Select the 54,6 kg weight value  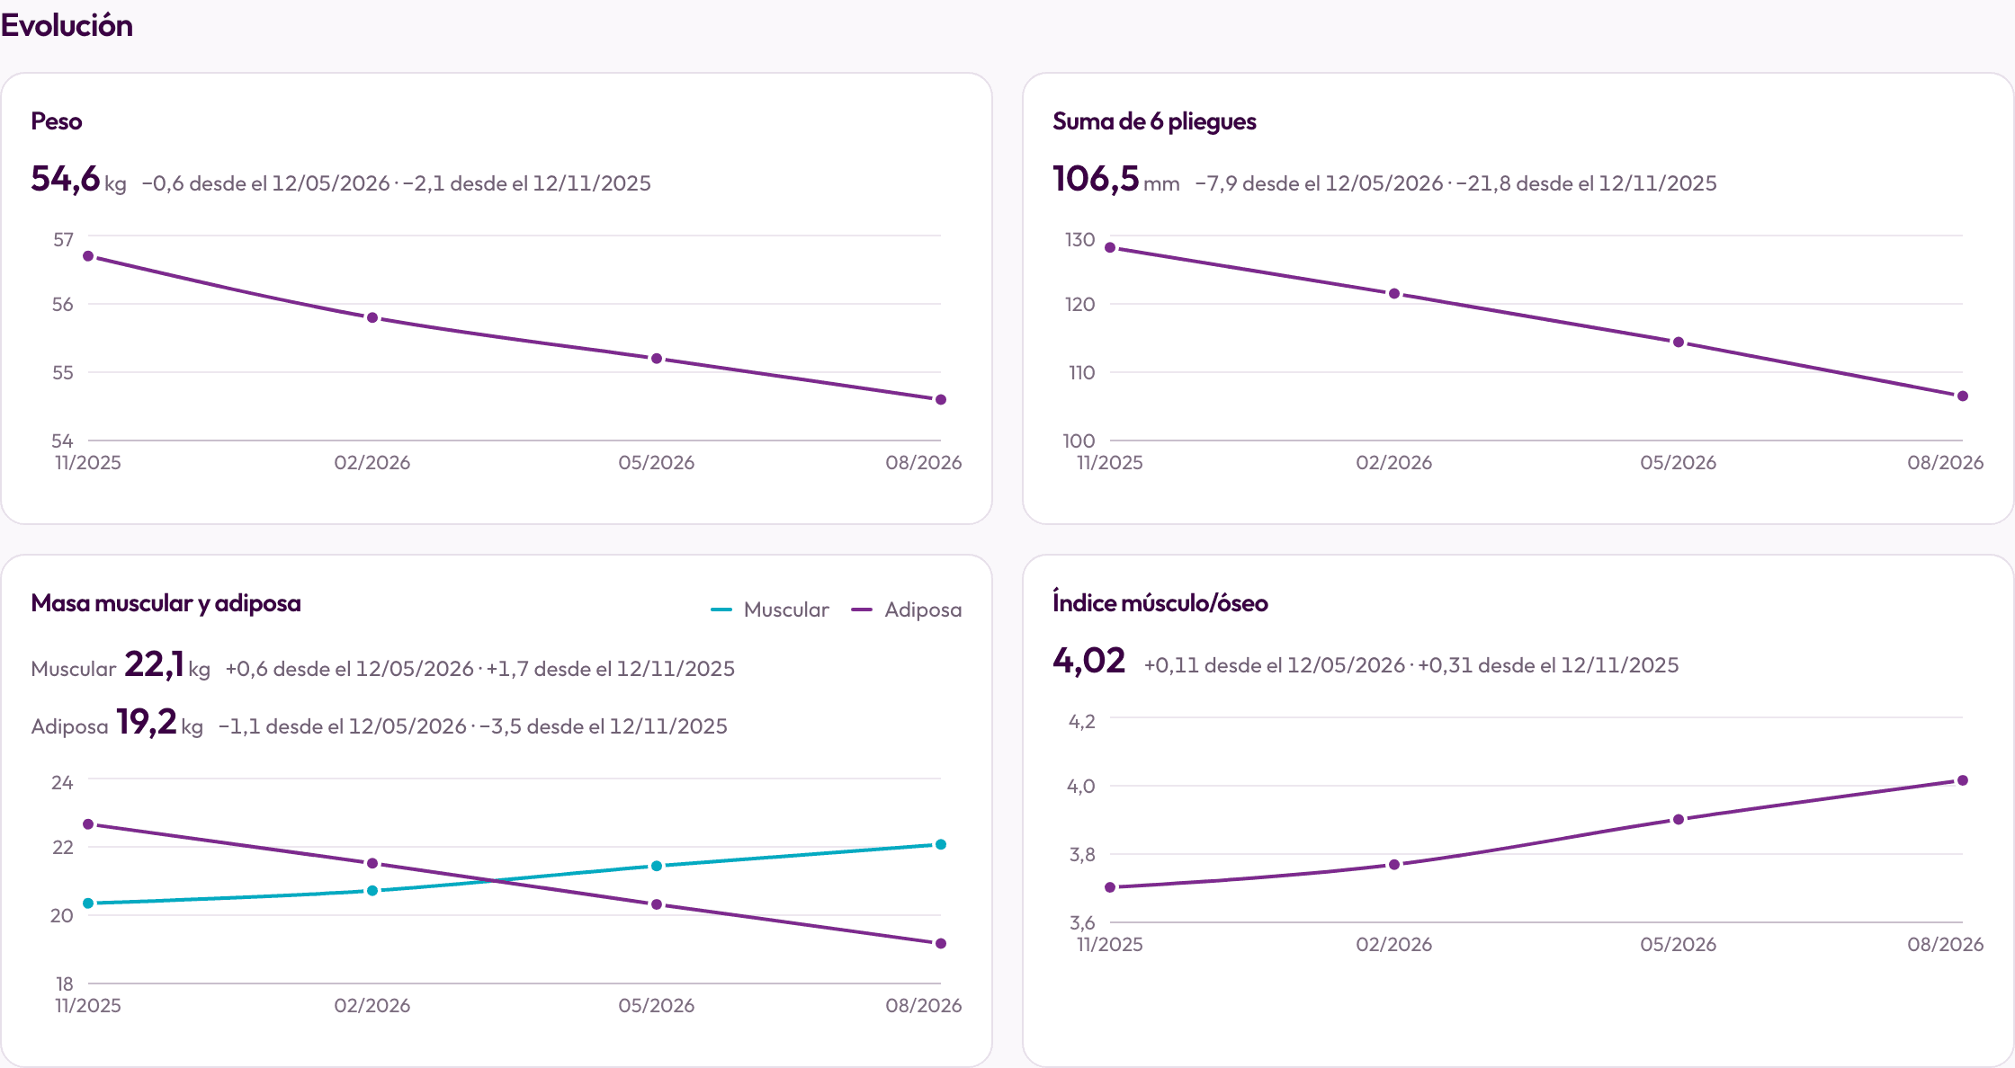click(78, 179)
